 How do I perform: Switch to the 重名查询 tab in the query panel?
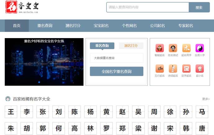tap(102, 46)
